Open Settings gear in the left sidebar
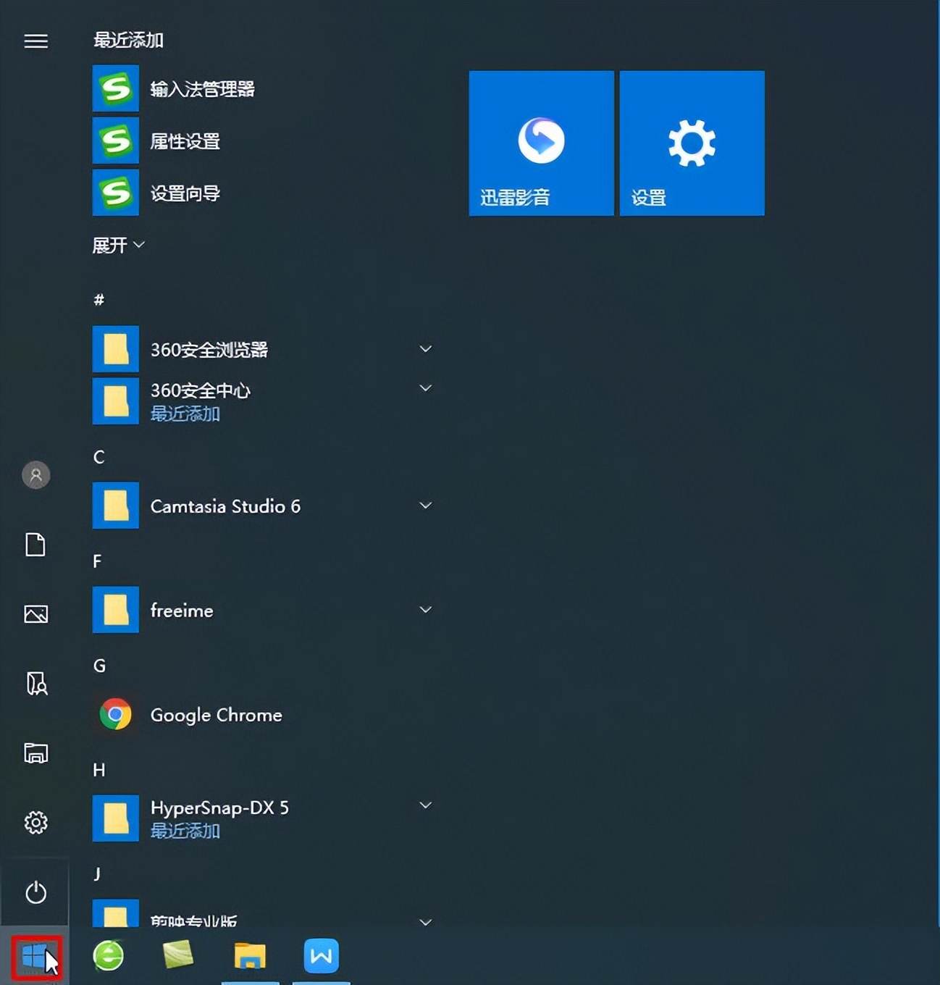 (x=35, y=823)
